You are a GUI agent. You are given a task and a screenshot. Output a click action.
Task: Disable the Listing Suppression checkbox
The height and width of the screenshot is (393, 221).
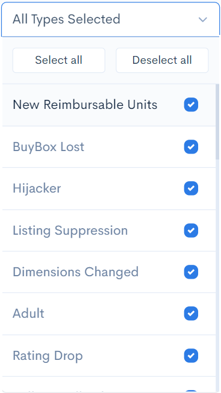pos(191,231)
